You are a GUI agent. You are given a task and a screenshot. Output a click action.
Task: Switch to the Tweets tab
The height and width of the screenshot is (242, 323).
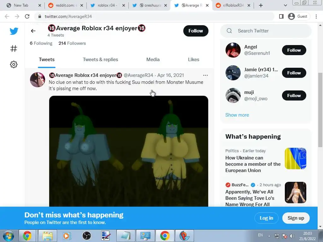click(x=47, y=60)
